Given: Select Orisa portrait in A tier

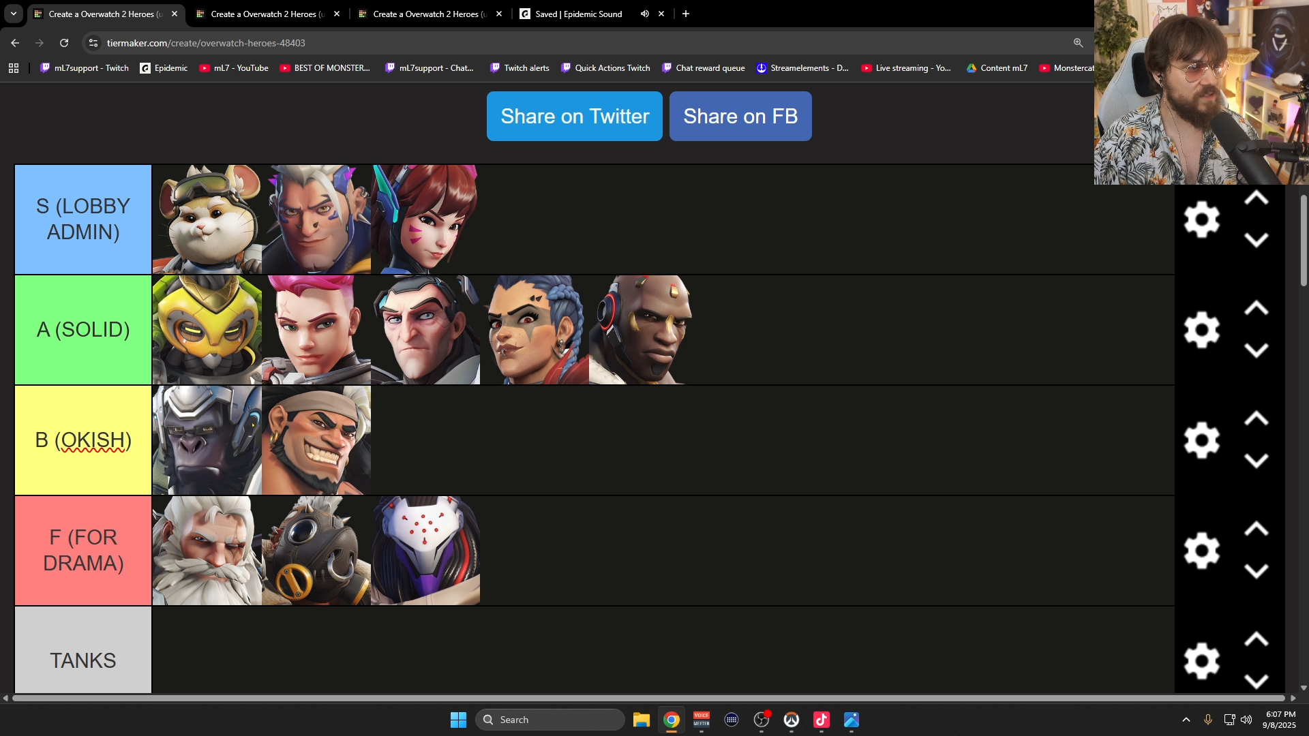Looking at the screenshot, I should [207, 330].
